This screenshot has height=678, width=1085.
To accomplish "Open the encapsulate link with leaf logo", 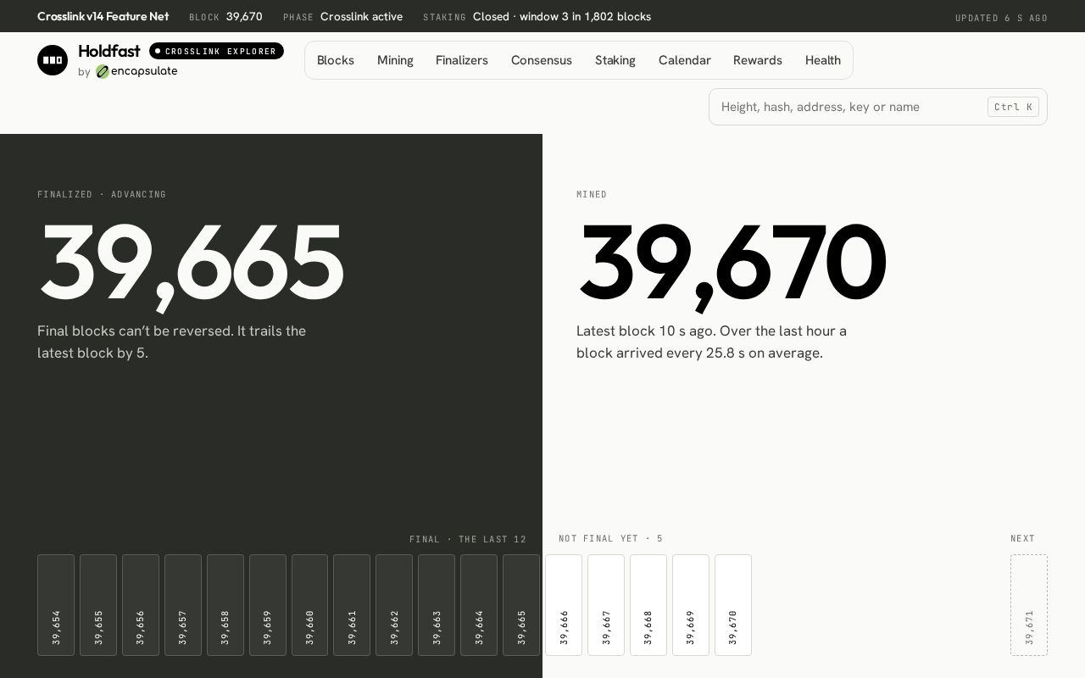I will (136, 72).
